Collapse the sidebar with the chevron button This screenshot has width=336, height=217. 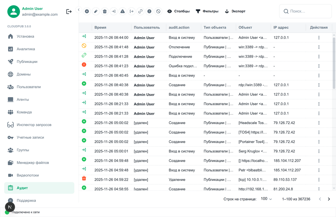click(79, 10)
